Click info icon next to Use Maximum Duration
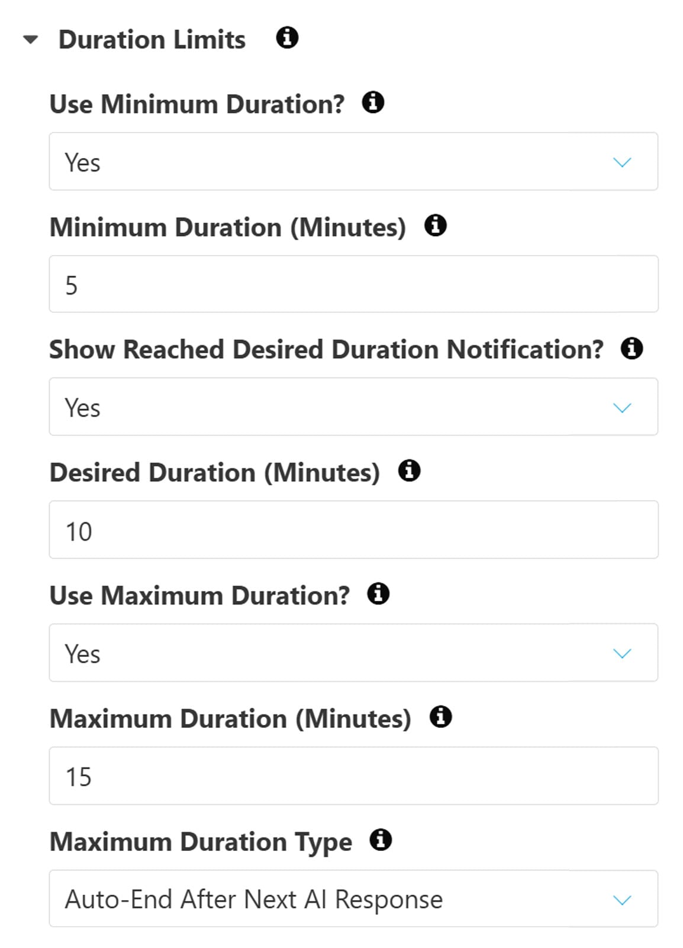The width and height of the screenshot is (683, 948). point(378,594)
